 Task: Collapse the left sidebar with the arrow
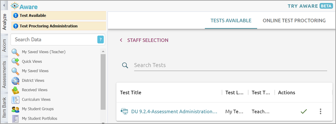coord(4,5)
